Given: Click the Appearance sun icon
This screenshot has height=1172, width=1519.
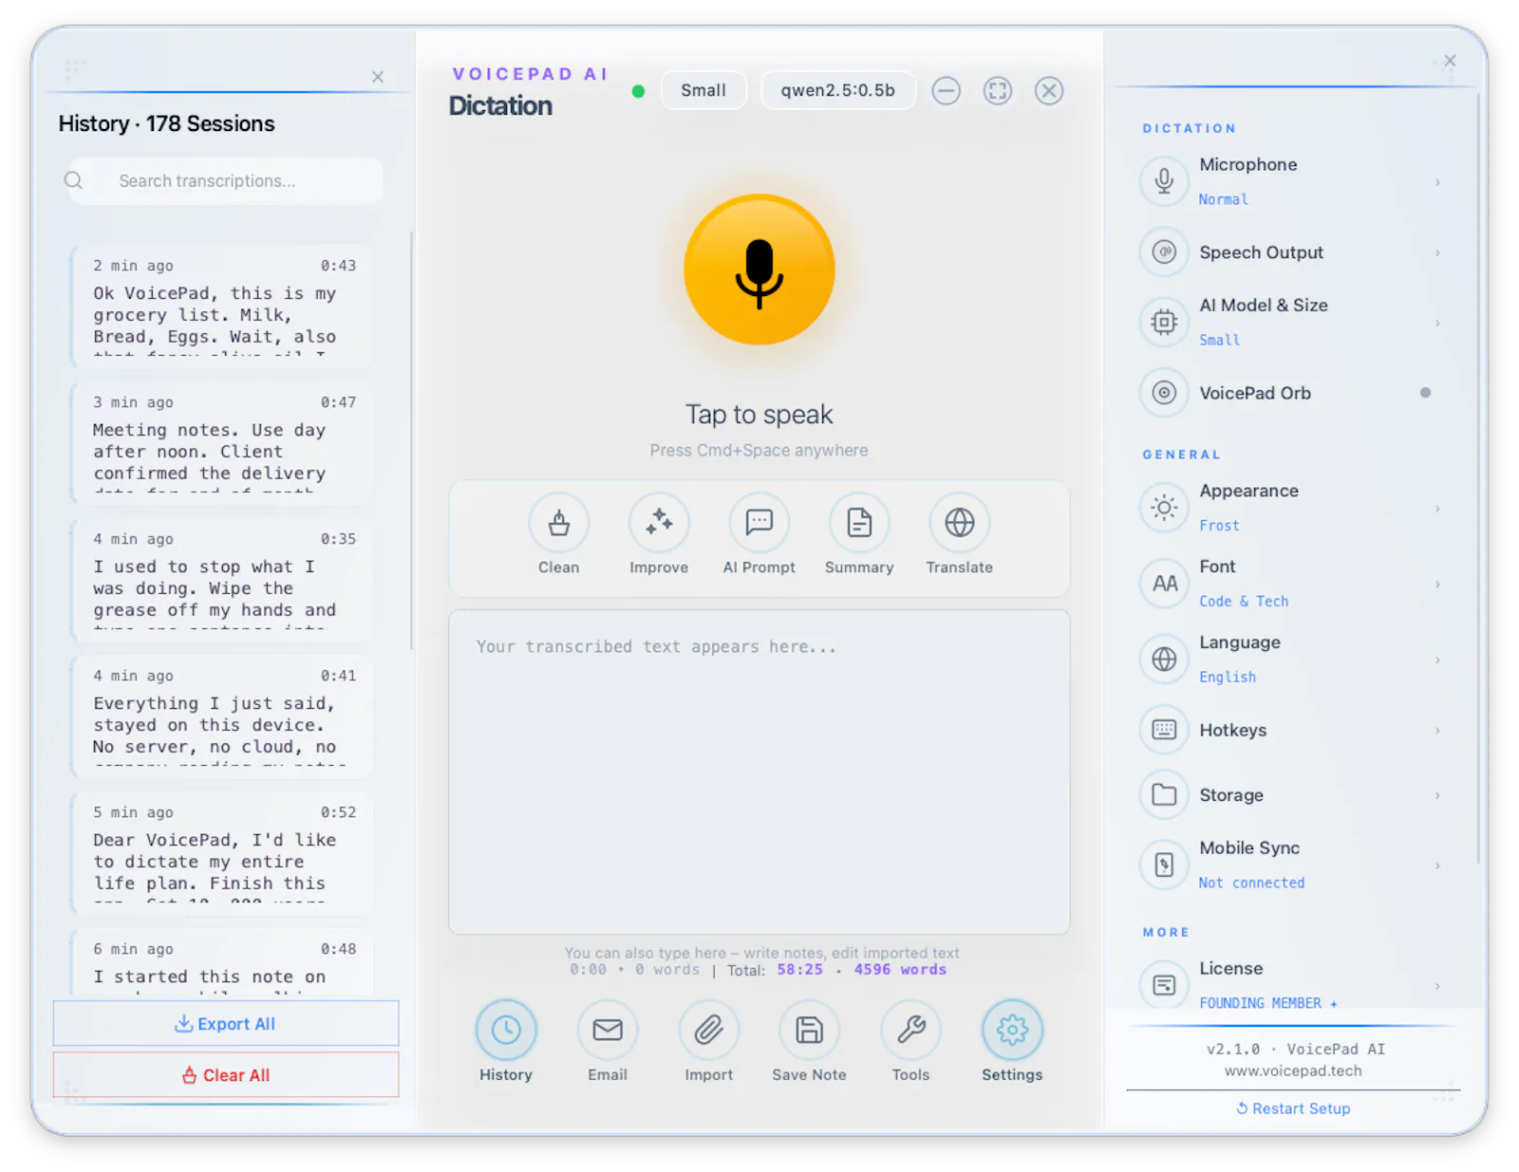Looking at the screenshot, I should tap(1164, 508).
